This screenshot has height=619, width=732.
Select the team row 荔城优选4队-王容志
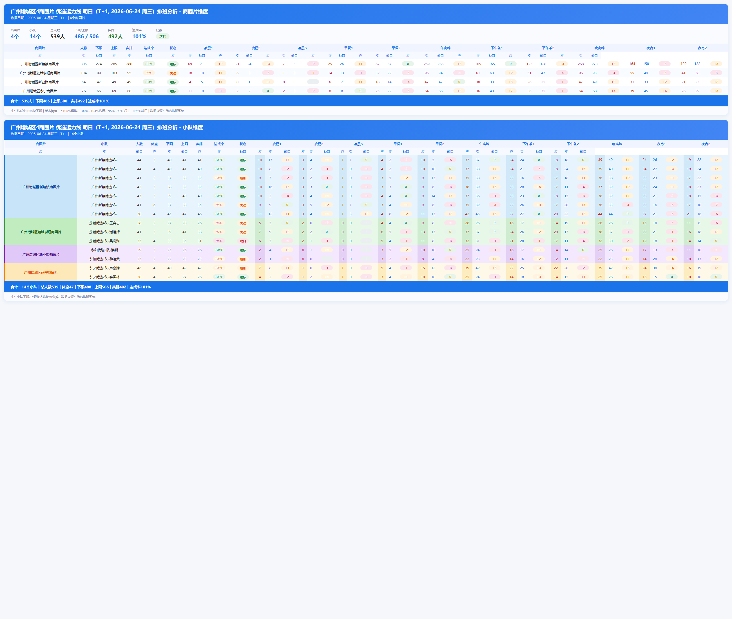click(402, 223)
